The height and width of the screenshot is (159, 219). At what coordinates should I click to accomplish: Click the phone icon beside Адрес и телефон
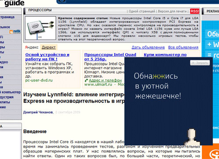click(x=86, y=80)
